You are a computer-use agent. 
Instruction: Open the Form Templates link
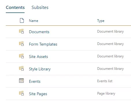click(43, 44)
